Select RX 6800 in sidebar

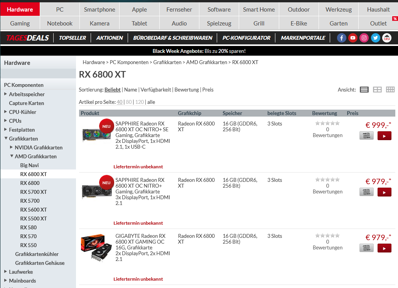click(30, 183)
